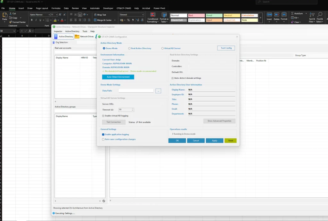Apply comma style number format
This screenshot has width=328, height=221.
click(133, 20)
